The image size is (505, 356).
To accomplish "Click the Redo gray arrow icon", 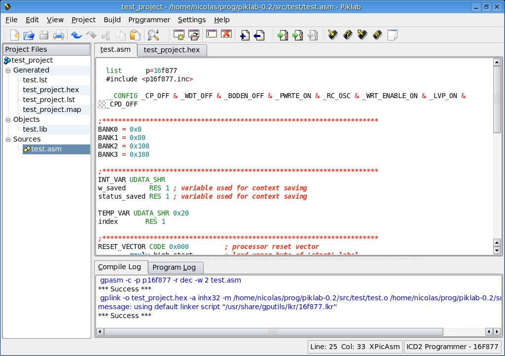I will (91, 35).
